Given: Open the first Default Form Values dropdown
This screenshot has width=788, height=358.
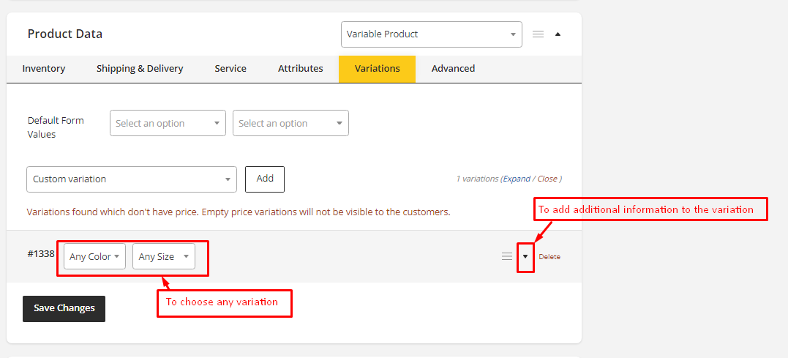Looking at the screenshot, I should (168, 123).
